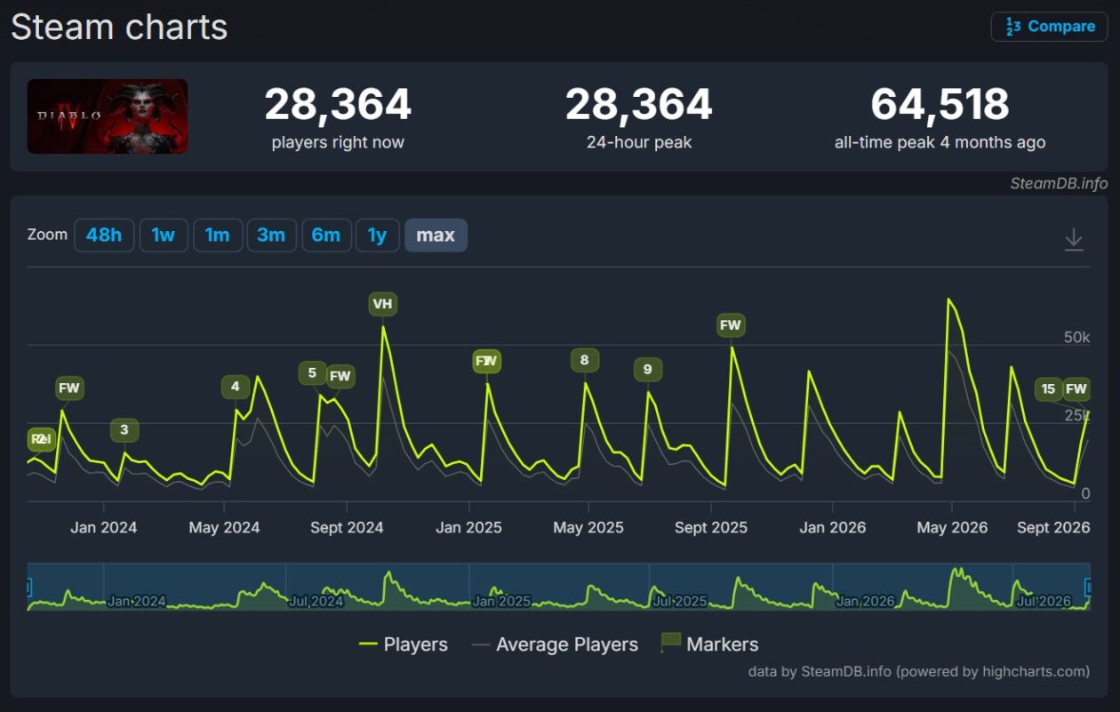The width and height of the screenshot is (1120, 712).
Task: Click the left navigator range handle
Action: tap(28, 587)
